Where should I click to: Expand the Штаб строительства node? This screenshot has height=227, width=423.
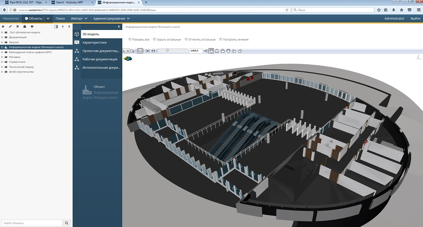point(2,72)
